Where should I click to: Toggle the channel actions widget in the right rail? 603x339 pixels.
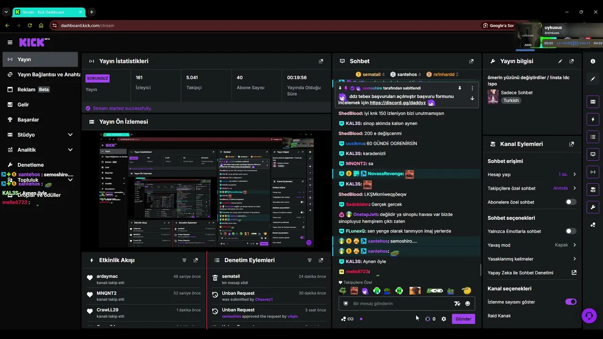tap(593, 190)
